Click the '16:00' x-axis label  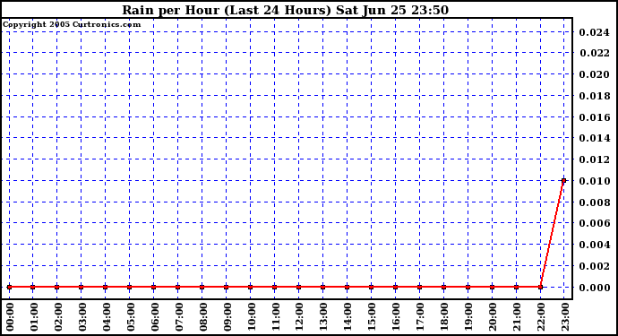click(x=397, y=316)
